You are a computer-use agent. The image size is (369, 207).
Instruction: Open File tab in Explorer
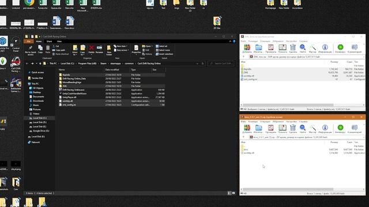(x=28, y=41)
